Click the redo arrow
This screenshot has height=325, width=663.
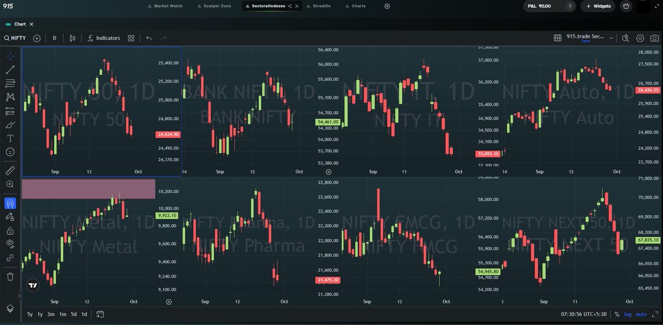[163, 38]
